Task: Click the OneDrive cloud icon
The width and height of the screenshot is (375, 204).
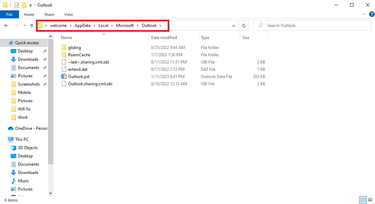Action: pyautogui.click(x=10, y=128)
